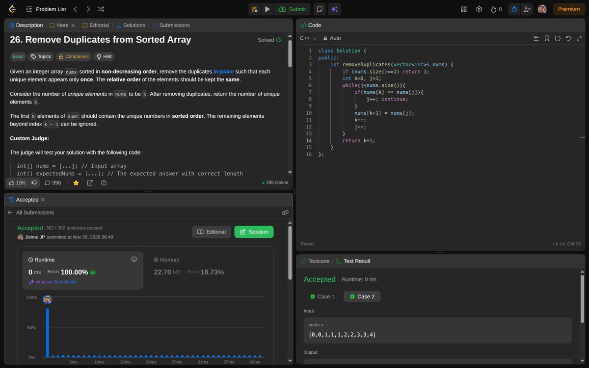Click the Premium button

[x=569, y=9]
